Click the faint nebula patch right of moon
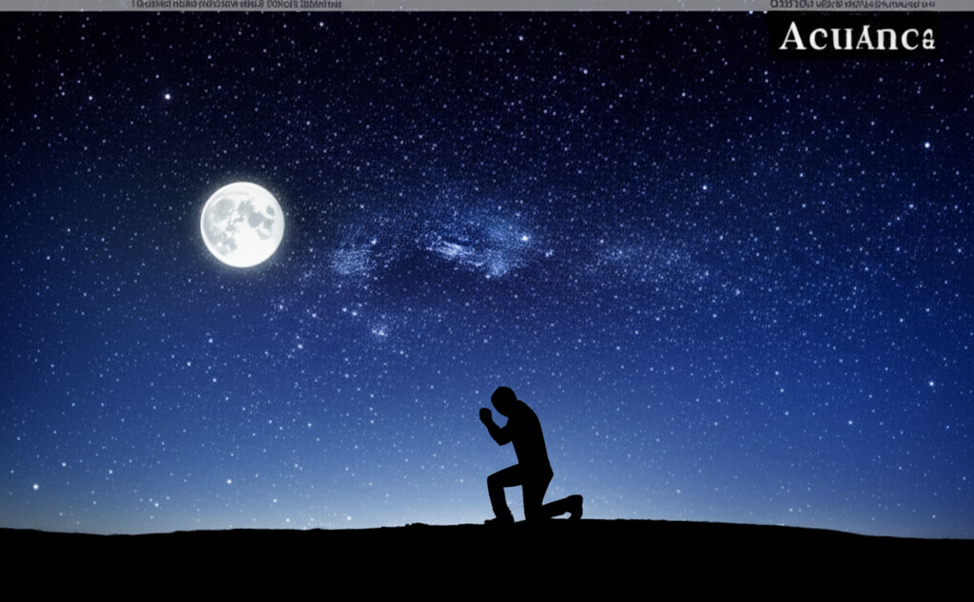Viewport: 974px width, 602px height. pos(354,255)
